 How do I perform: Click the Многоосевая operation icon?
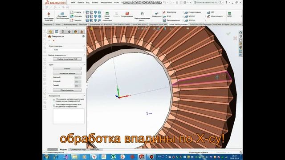point(208,16)
